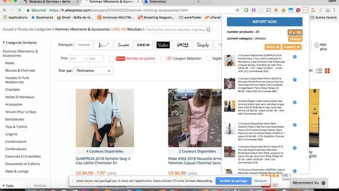Click the Change category button
The width and height of the screenshot is (339, 191).
[x=295, y=39]
